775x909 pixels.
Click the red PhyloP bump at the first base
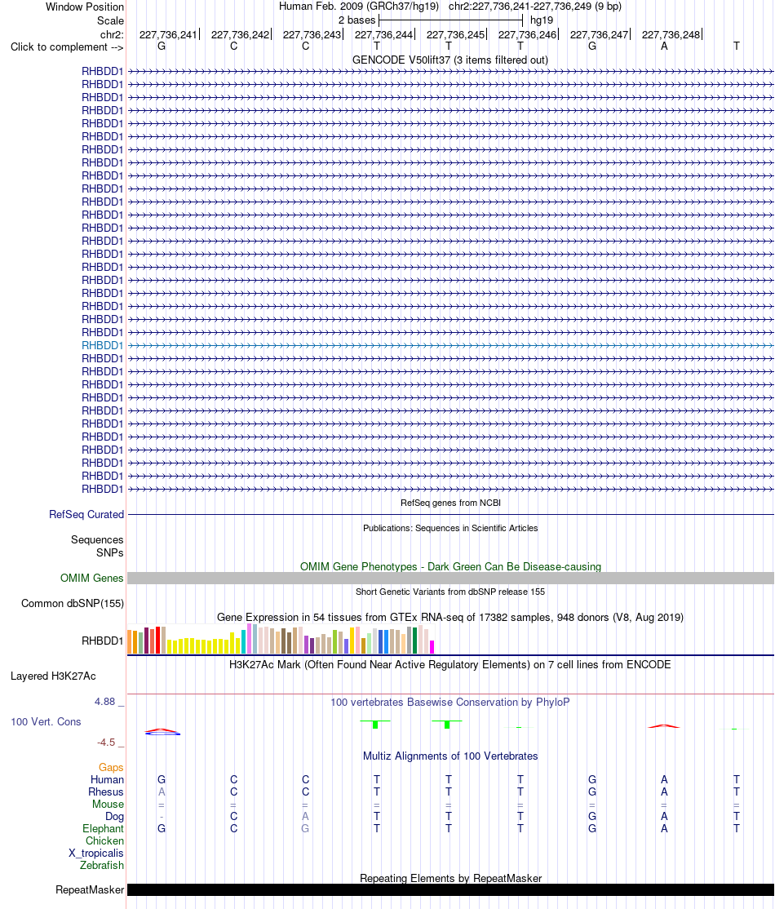pyautogui.click(x=162, y=730)
